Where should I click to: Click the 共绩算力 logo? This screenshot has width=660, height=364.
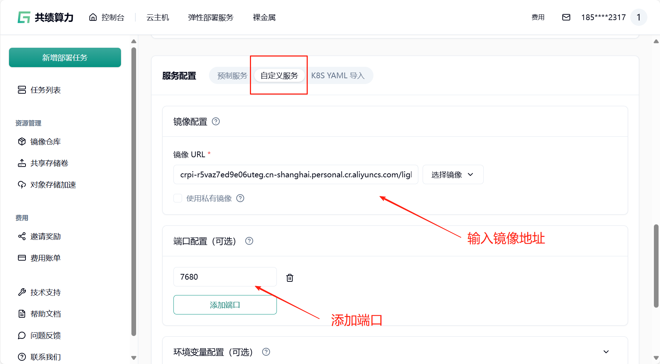point(46,17)
